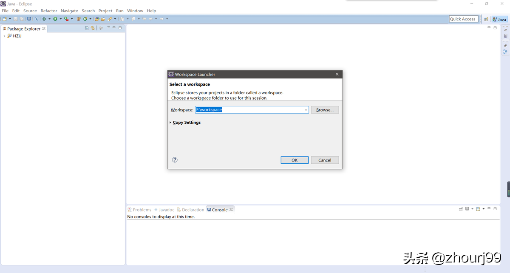The height and width of the screenshot is (273, 510).
Task: Open the Project menu
Action: tap(105, 11)
